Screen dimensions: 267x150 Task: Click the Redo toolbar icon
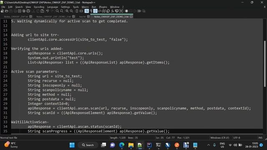[52, 11]
